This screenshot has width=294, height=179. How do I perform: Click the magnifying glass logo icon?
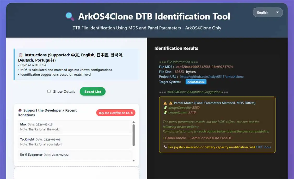tap(70, 16)
